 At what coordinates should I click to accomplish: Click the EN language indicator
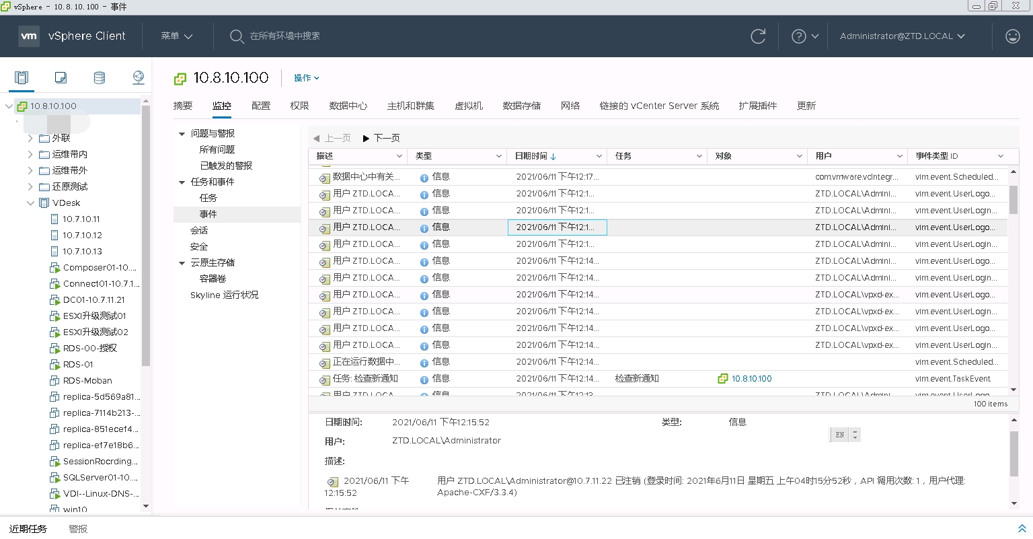point(839,435)
